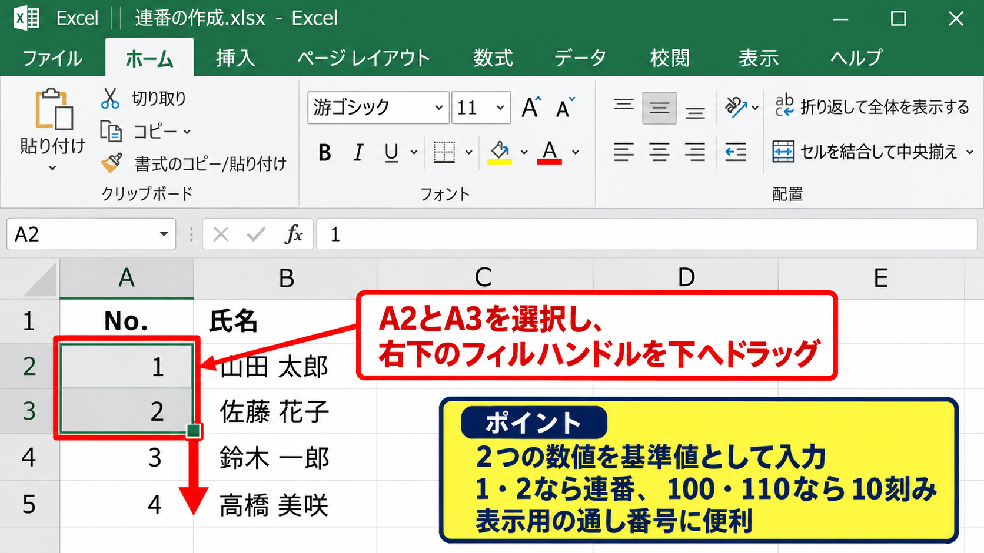Click 折り返して全体を表示する wrap text button

[872, 107]
